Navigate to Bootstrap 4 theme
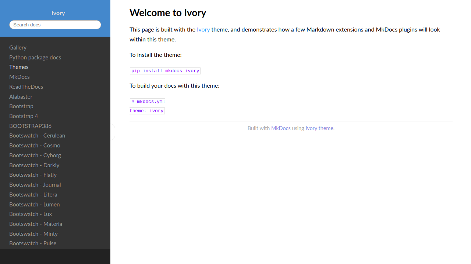Viewport: 471px width, 264px height. point(24,116)
